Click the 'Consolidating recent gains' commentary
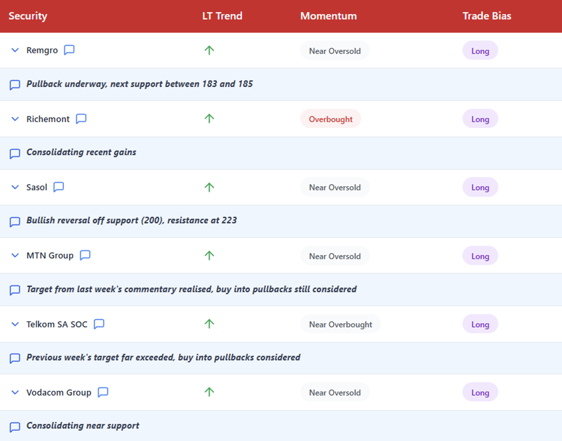The width and height of the screenshot is (562, 441). (x=81, y=152)
